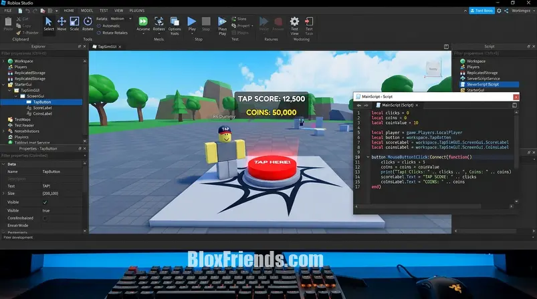Select the TapSimGUI viewport tab
This screenshot has width=537, height=299.
[x=107, y=47]
